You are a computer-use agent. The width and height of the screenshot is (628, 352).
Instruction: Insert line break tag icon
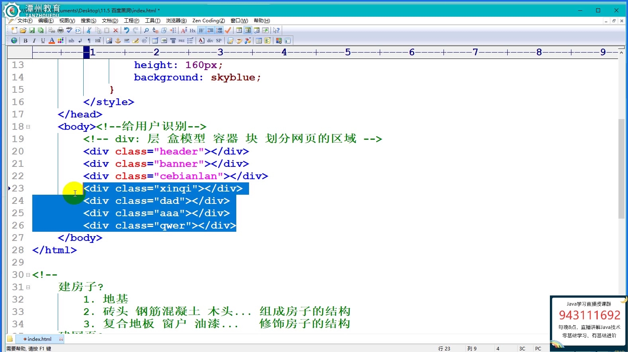80,41
